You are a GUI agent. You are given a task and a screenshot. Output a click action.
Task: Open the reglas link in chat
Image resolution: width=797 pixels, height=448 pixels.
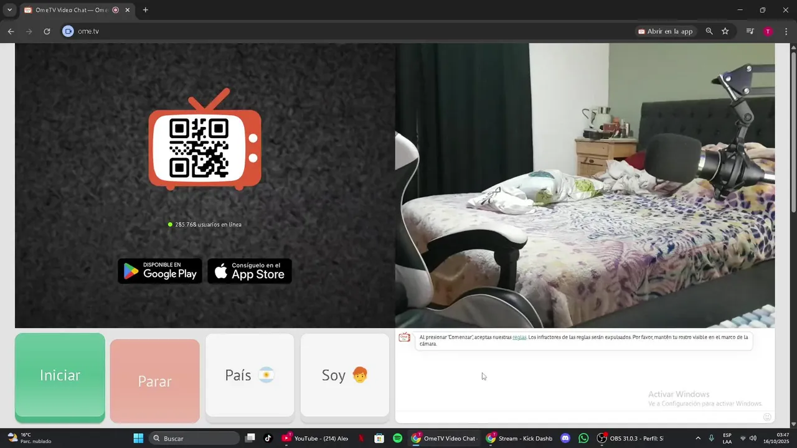click(x=519, y=337)
